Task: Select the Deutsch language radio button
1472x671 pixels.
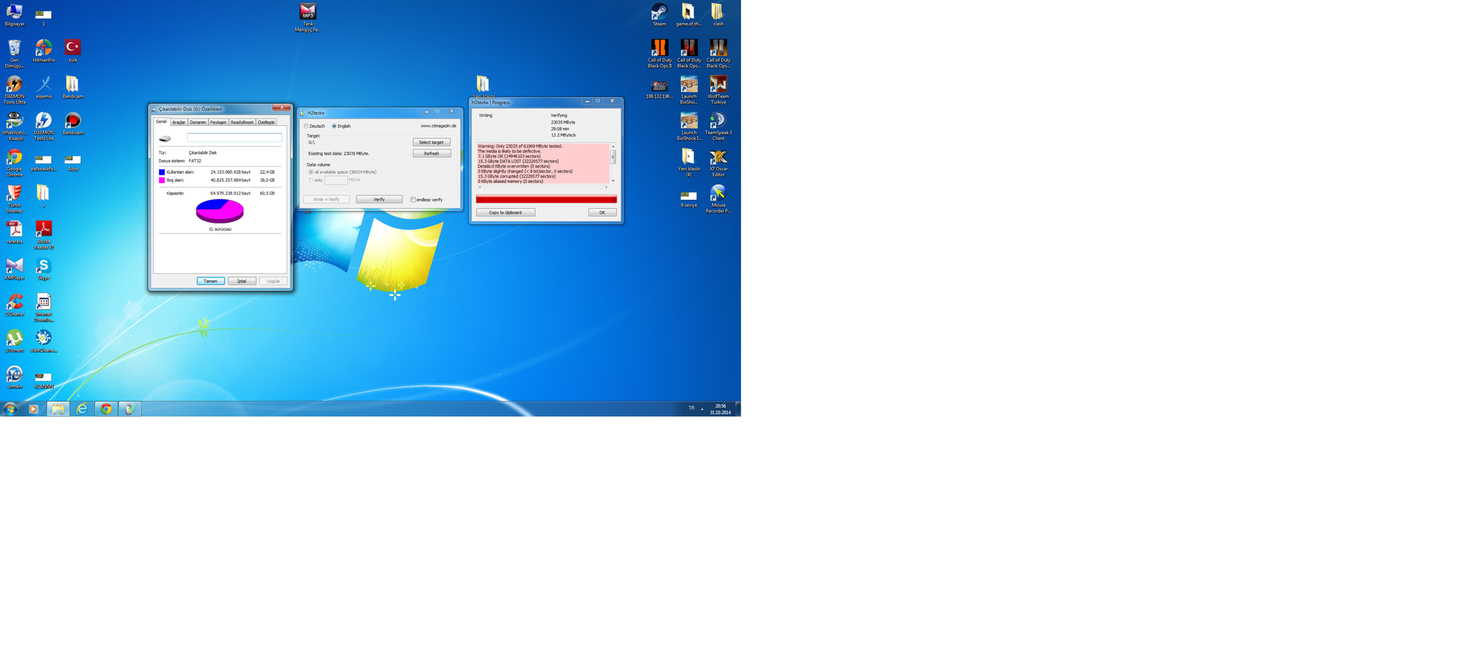Action: pyautogui.click(x=306, y=126)
